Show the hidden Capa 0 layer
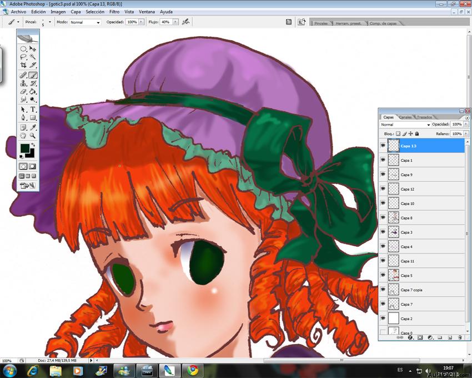Screen dimensions: 472x378 [383, 331]
